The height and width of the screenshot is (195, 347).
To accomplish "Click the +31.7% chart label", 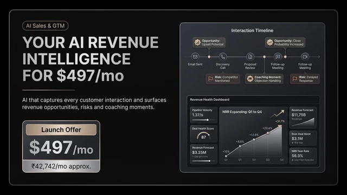I will (280, 121).
